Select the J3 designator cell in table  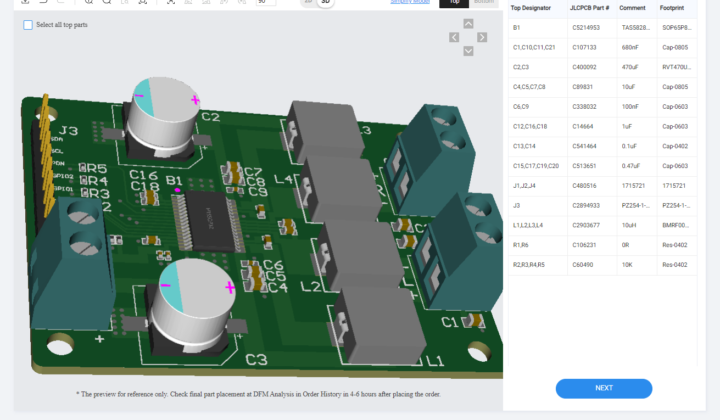(538, 205)
